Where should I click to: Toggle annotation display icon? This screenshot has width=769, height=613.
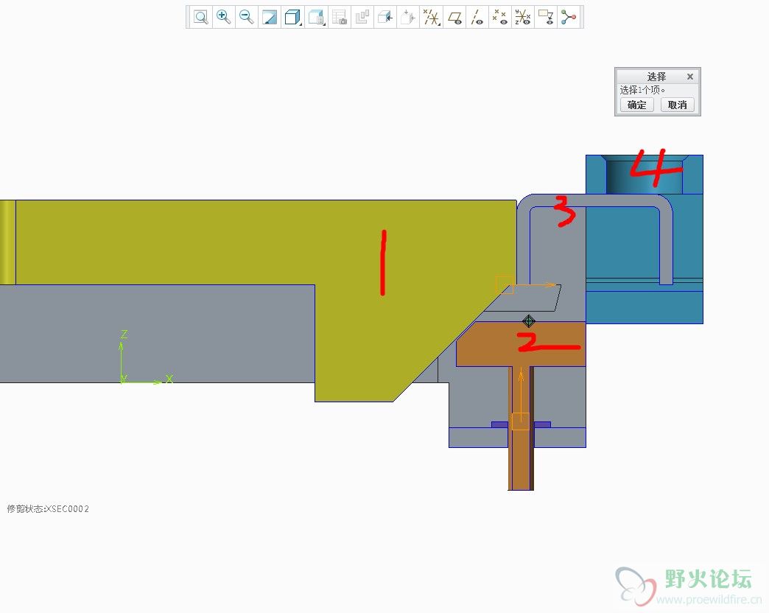(x=545, y=17)
